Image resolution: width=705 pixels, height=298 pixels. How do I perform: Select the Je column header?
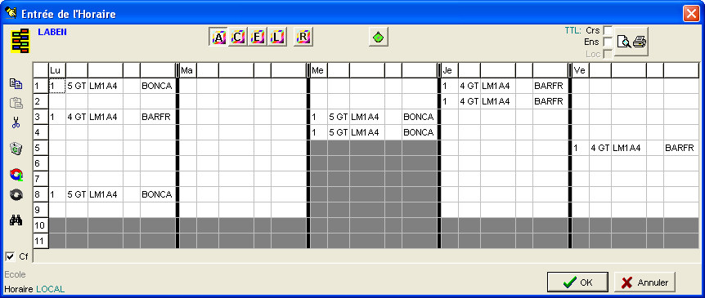coord(450,70)
